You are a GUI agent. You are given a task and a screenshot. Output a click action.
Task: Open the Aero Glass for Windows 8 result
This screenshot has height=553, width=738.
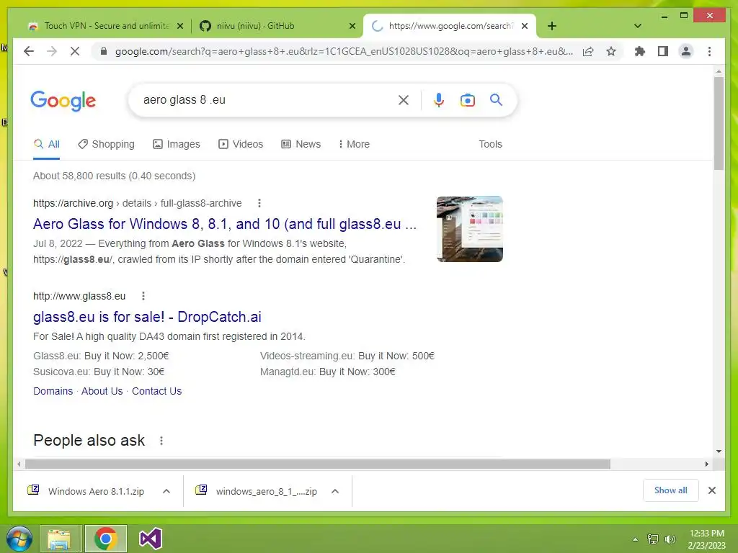[x=225, y=224]
